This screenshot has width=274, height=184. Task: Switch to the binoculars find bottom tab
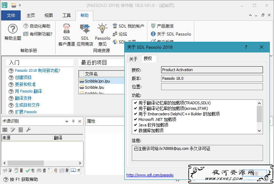point(41,170)
